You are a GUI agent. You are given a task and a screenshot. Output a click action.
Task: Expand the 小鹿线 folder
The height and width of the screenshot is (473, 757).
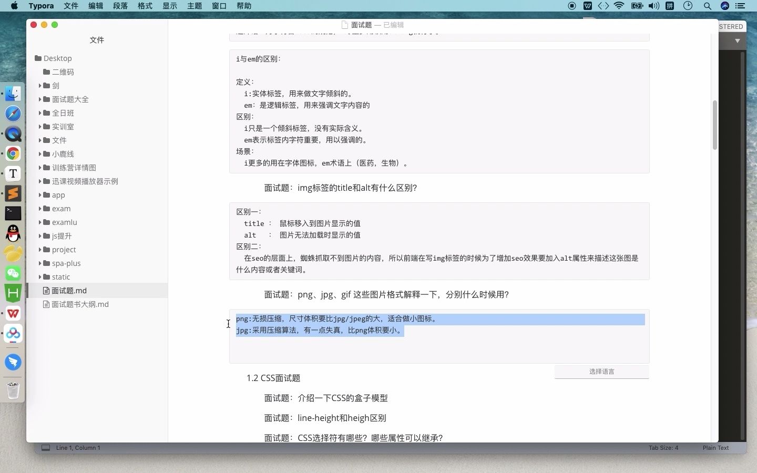coord(40,154)
